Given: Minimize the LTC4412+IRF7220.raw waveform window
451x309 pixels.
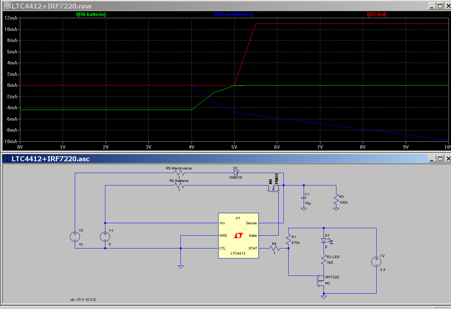Looking at the screenshot, I should tap(432, 6).
